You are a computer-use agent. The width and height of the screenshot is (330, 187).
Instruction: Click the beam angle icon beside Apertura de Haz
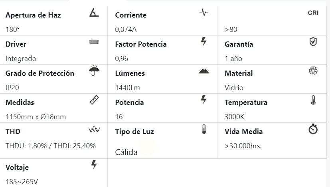pyautogui.click(x=94, y=13)
